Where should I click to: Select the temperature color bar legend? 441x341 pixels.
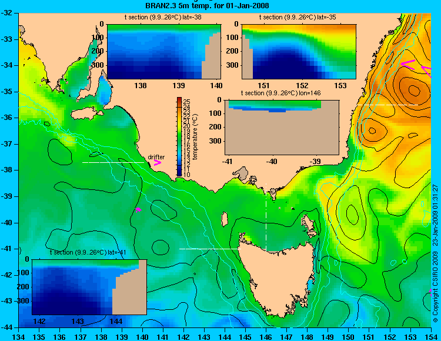coord(179,137)
